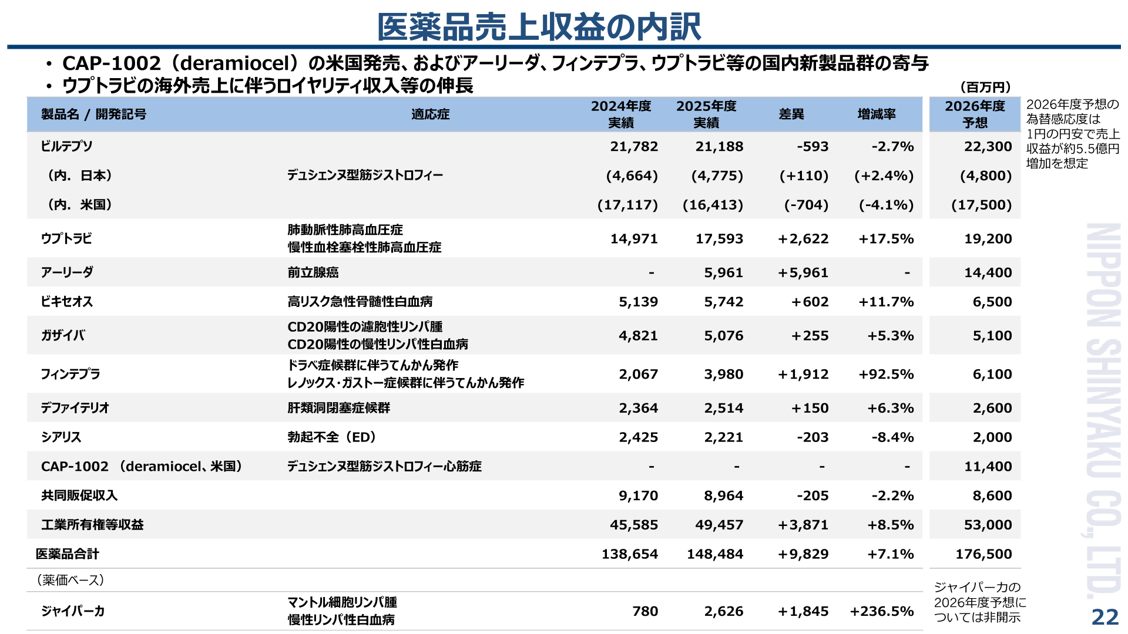Viewport: 1128px width, 634px height.
Task: Click ジャイパーカ's growth rate +236.5%
Action: pyautogui.click(x=882, y=612)
